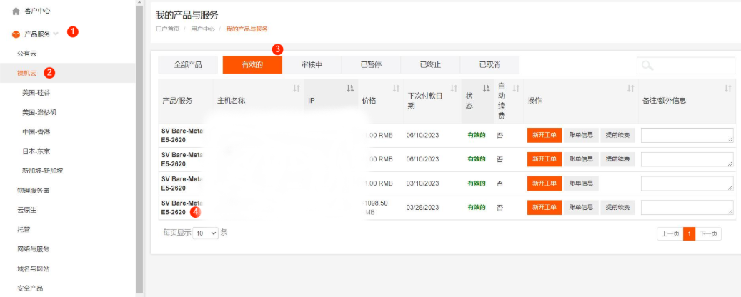Open 账单信息 in the 03/28/2023 row
Viewport: 741px width, 297px height.
(581, 208)
